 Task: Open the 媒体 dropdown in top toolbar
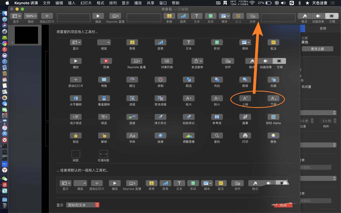point(224,16)
